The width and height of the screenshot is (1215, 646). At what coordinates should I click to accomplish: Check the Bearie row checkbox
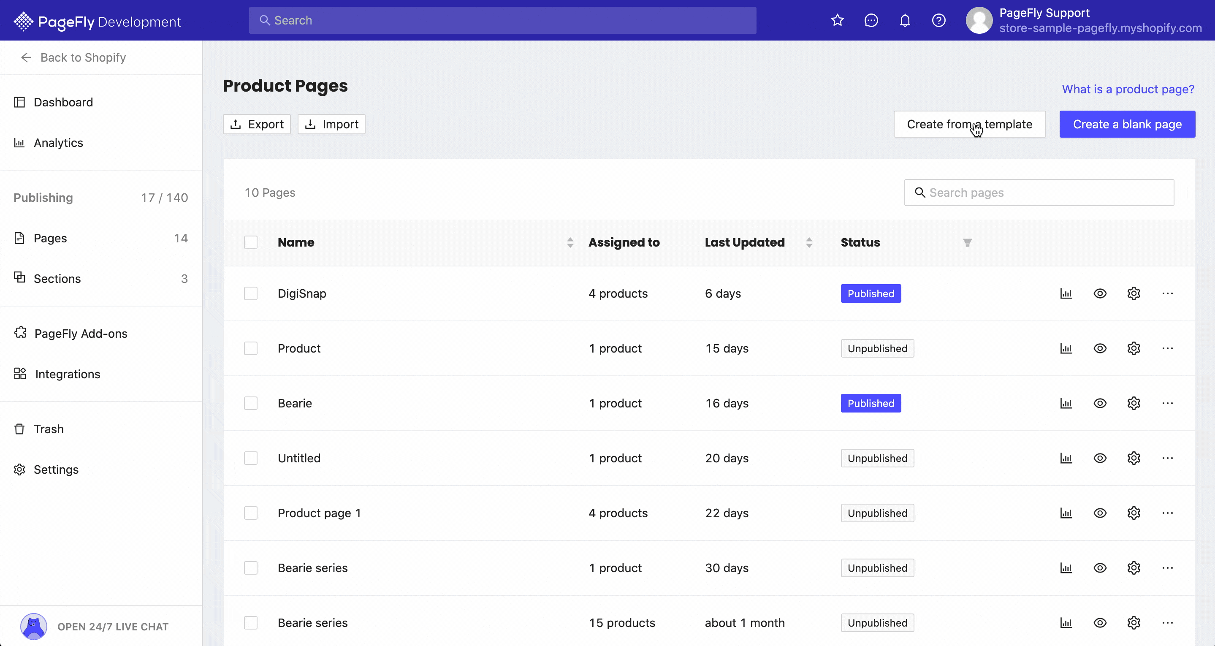250,404
